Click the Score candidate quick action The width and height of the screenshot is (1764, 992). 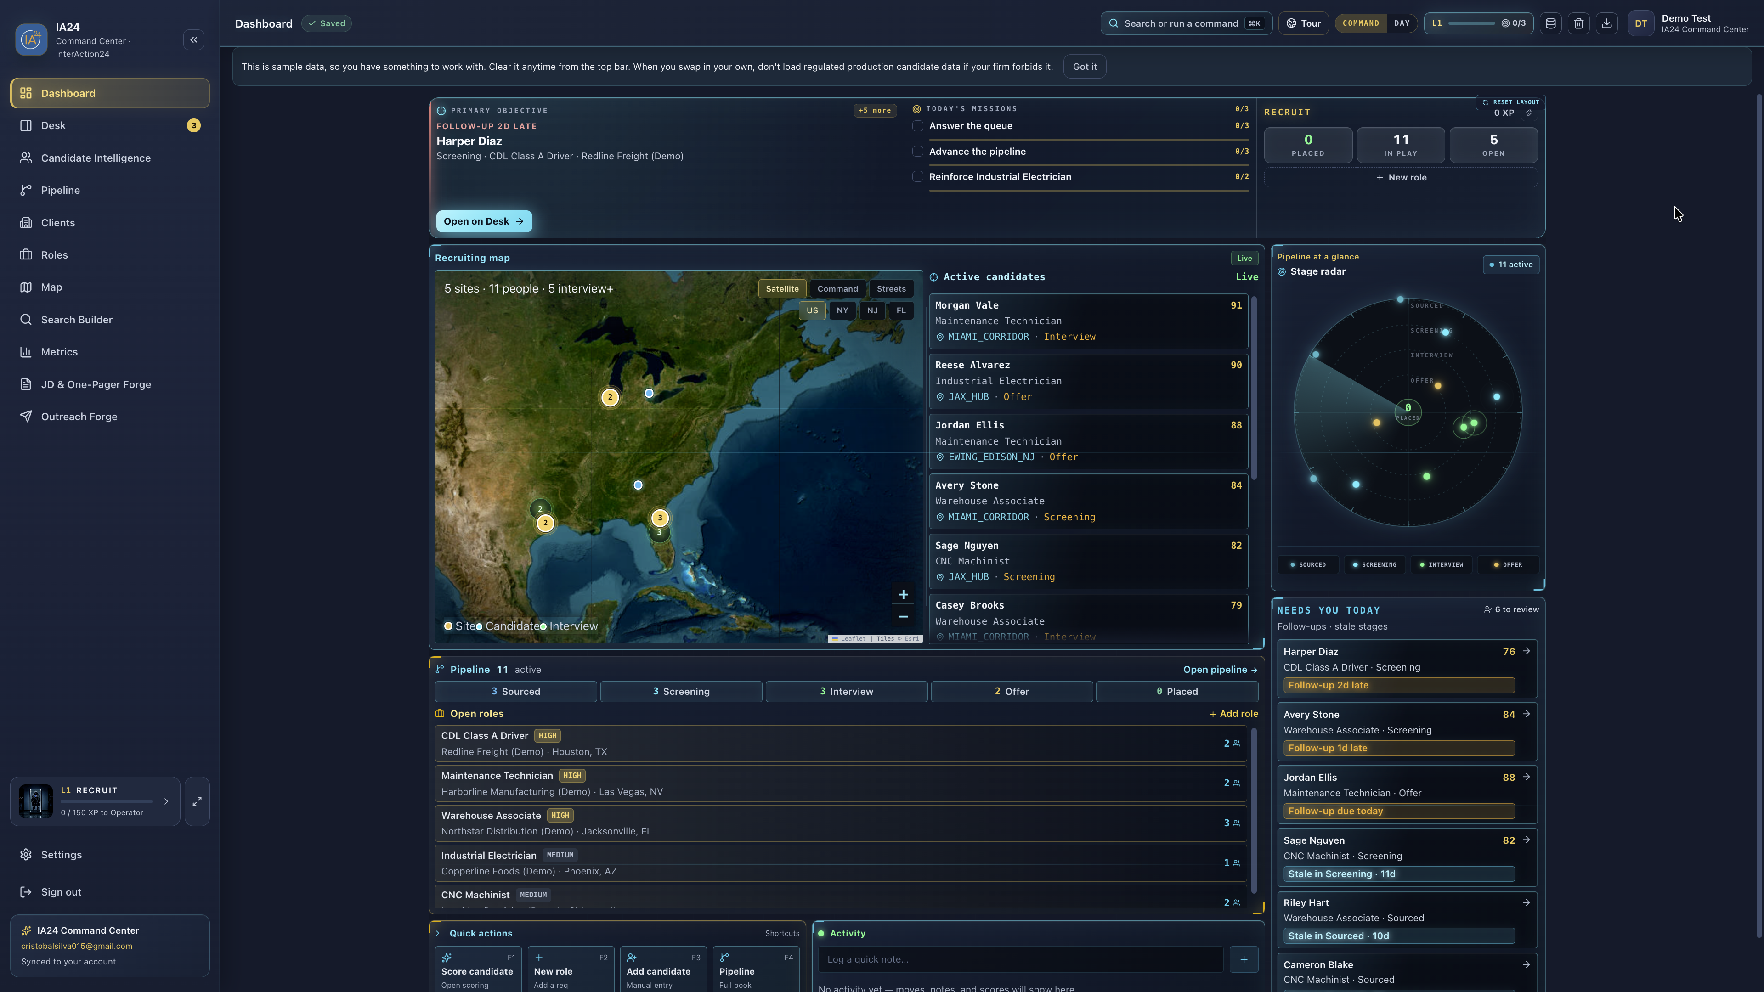(x=478, y=970)
